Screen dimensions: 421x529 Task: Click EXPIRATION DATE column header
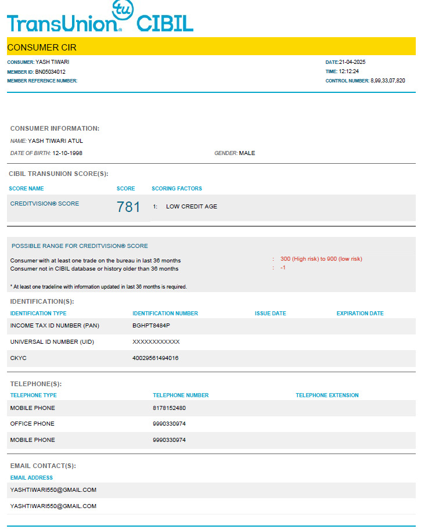[x=360, y=314]
